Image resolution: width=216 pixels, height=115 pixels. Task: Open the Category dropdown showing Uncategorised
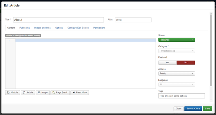177,51
